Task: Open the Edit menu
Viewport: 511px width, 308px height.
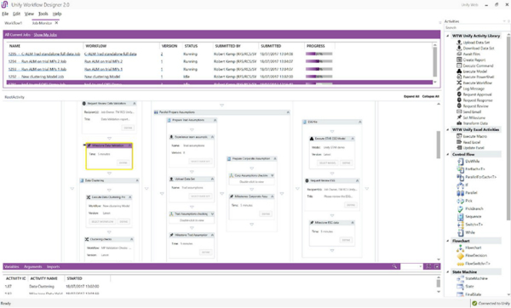Action: tap(17, 14)
